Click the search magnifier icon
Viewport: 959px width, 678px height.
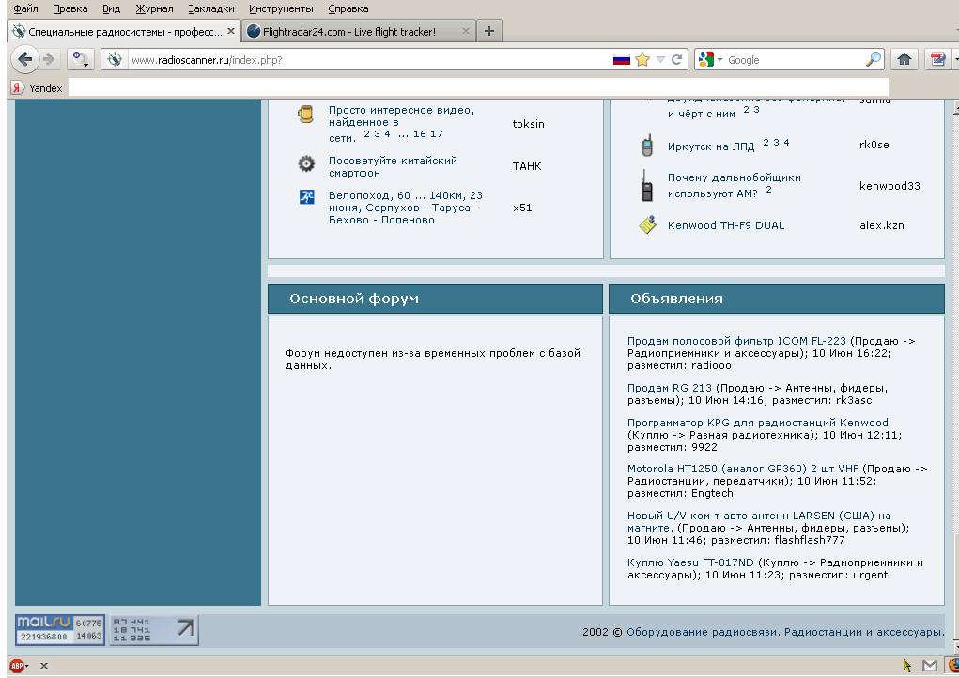(x=873, y=59)
